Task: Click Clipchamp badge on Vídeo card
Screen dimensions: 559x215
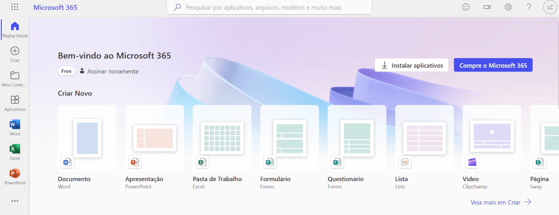Action: pos(472,162)
